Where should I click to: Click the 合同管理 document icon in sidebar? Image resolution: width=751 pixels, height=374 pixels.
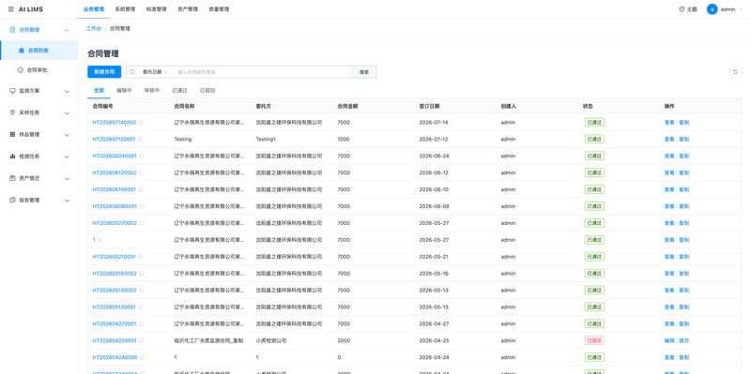click(12, 30)
